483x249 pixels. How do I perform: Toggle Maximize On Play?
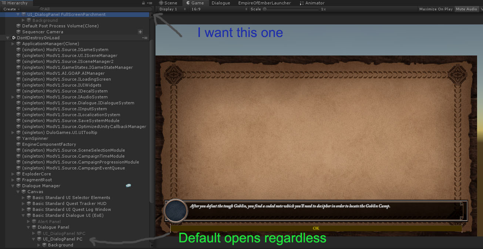pos(436,9)
